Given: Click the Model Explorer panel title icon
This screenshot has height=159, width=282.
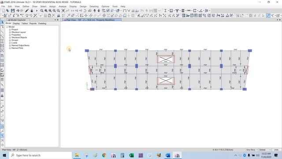Looking at the screenshot, I should [9, 20].
